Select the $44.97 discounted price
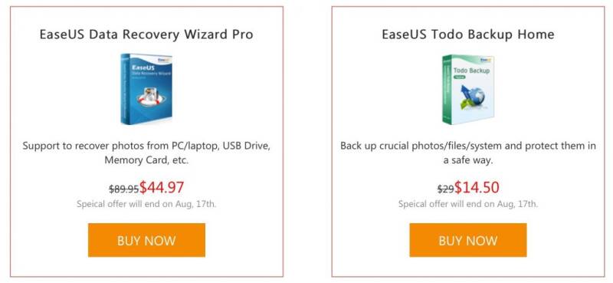Viewport: 613px width, 283px height. (x=162, y=187)
